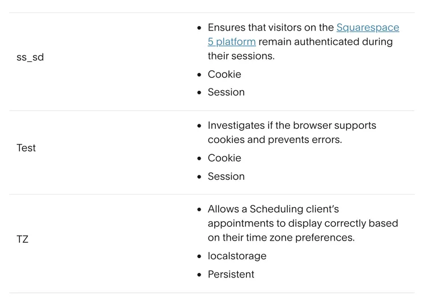Screen dimensions: 425x299
Task: Click 'Session' bullet in Test row
Action: [x=226, y=176]
